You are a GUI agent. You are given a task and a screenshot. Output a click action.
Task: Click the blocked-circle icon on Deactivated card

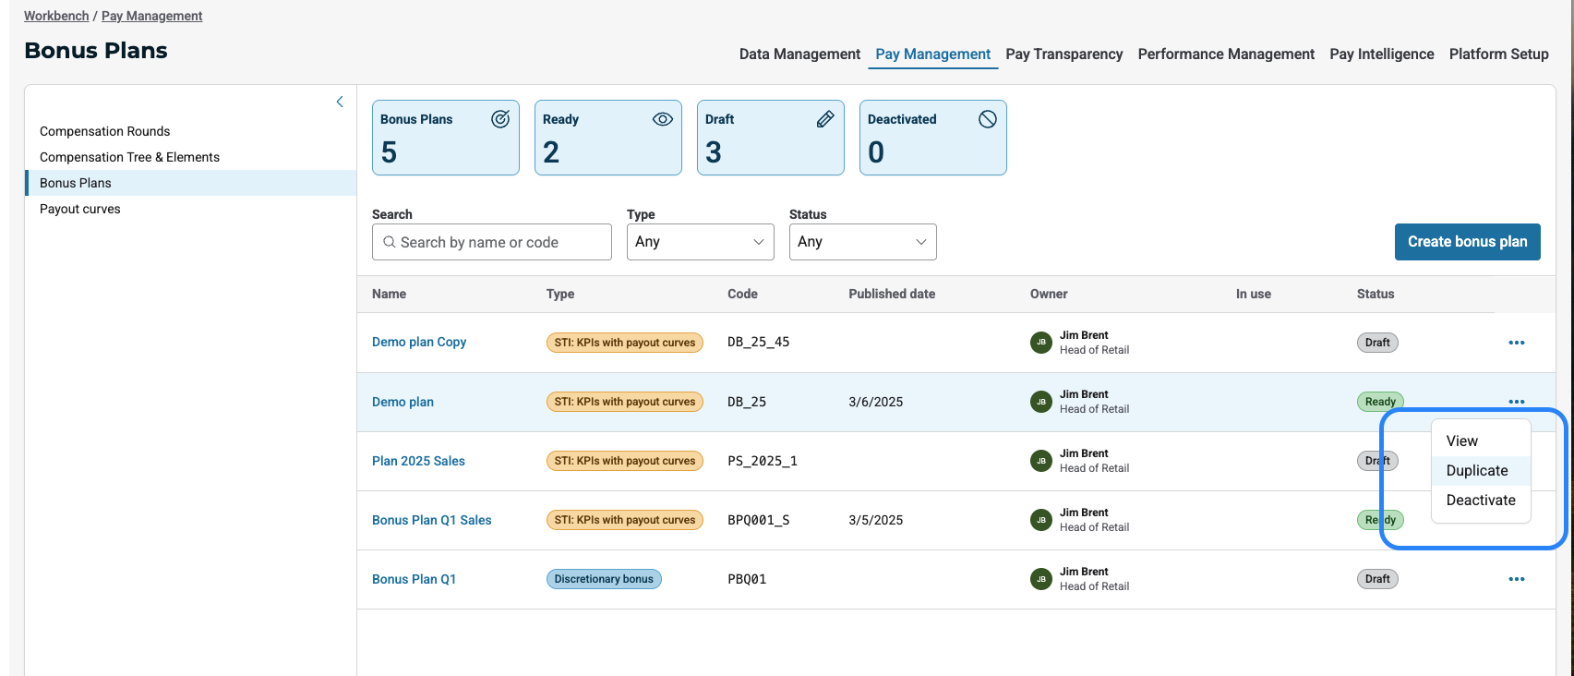coord(988,119)
